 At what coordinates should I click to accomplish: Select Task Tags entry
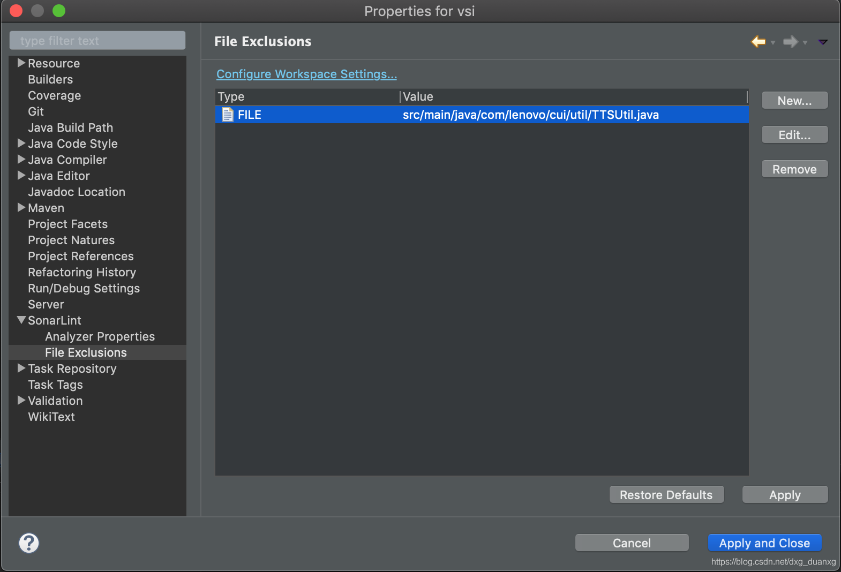56,385
